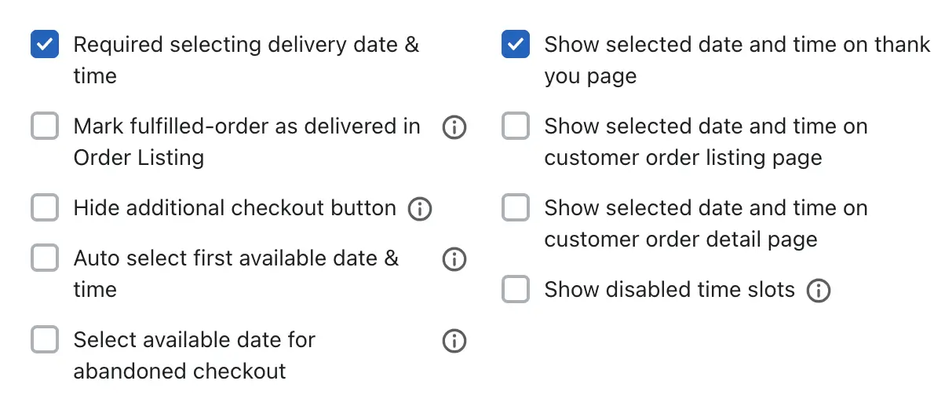Click 'customer order listing page' label text
The image size is (945, 410).
click(684, 158)
